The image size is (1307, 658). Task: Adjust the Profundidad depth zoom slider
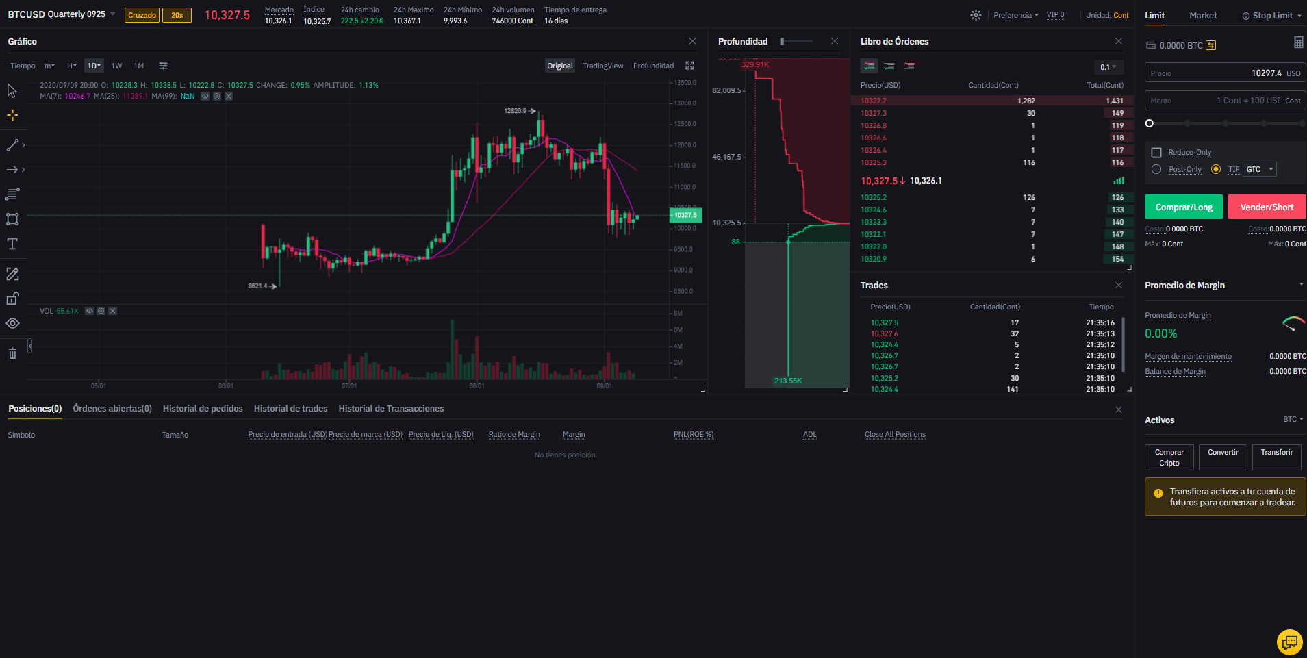782,41
